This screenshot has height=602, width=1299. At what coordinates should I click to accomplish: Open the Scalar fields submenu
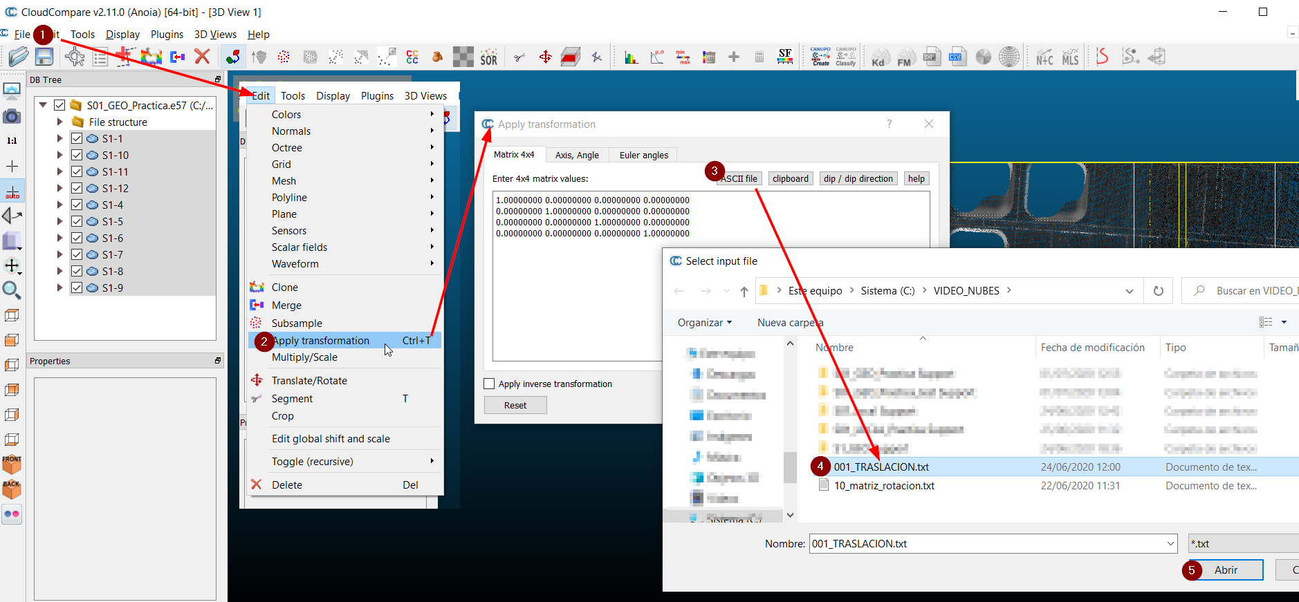point(344,247)
